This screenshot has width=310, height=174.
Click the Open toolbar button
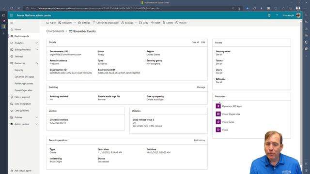point(51,23)
